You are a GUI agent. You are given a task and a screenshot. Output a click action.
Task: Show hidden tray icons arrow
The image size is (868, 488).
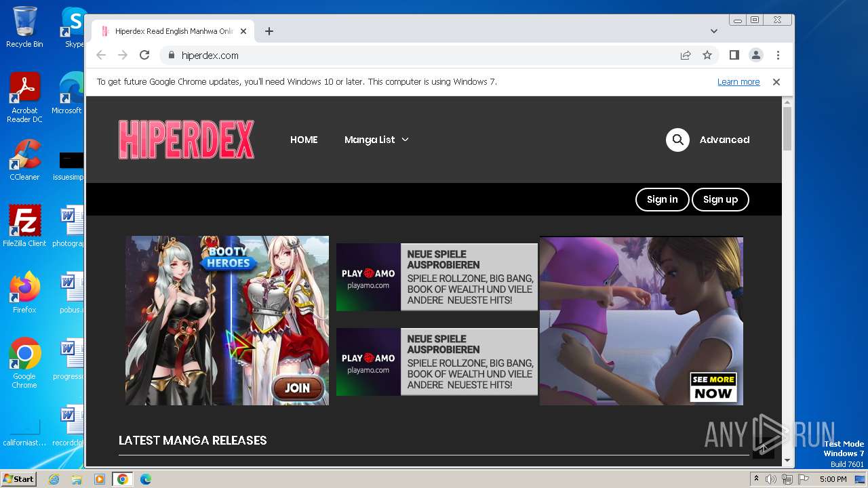[x=757, y=479]
